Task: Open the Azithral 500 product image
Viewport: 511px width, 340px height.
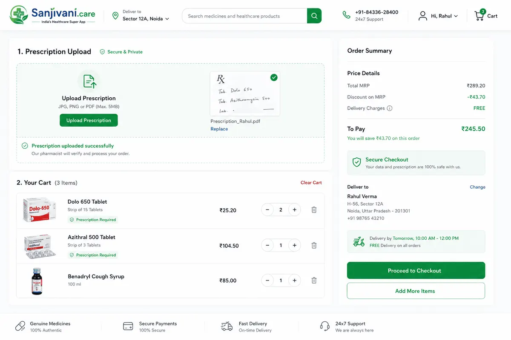Action: point(40,246)
